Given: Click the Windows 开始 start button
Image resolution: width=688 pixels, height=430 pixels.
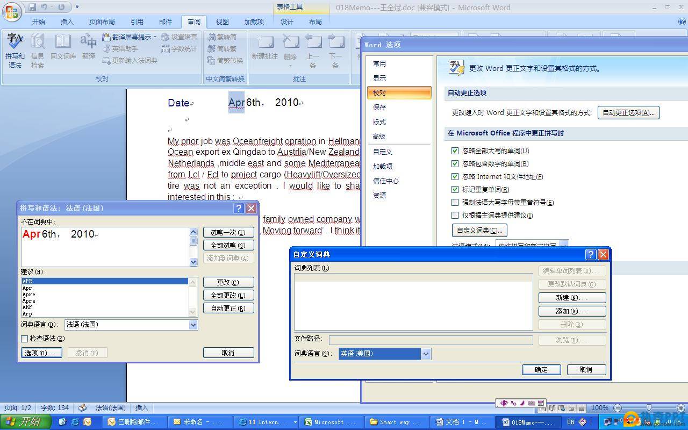Looking at the screenshot, I should 26,422.
